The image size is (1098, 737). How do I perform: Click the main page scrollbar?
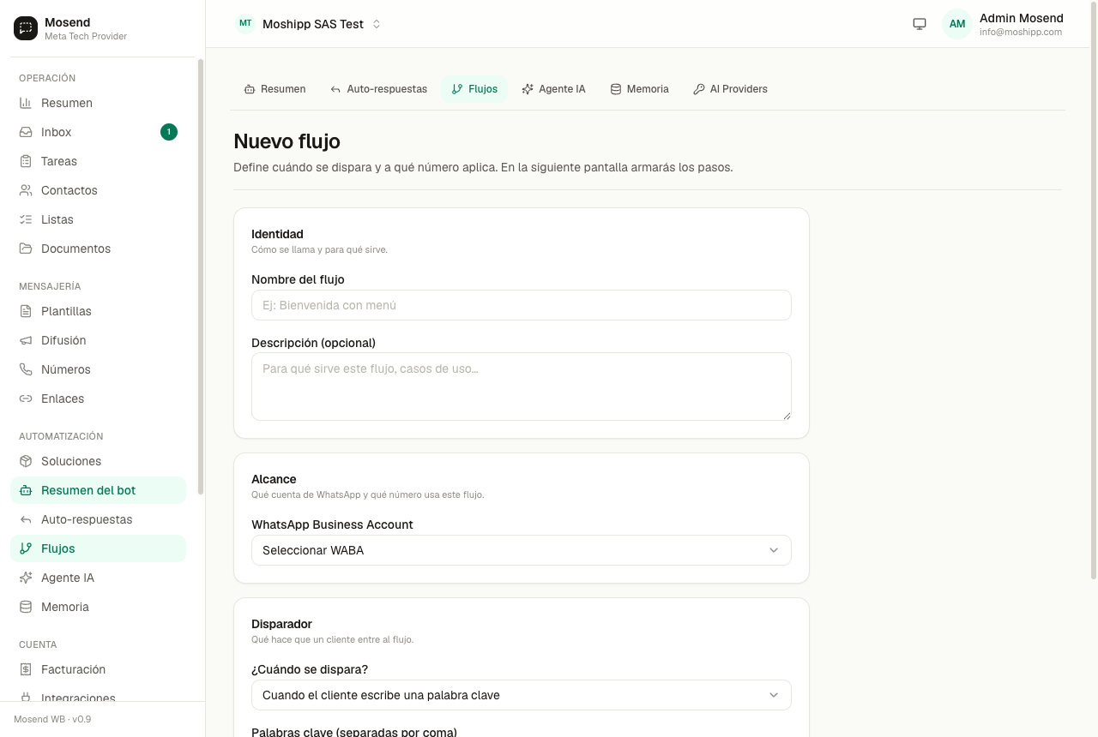(x=1093, y=290)
